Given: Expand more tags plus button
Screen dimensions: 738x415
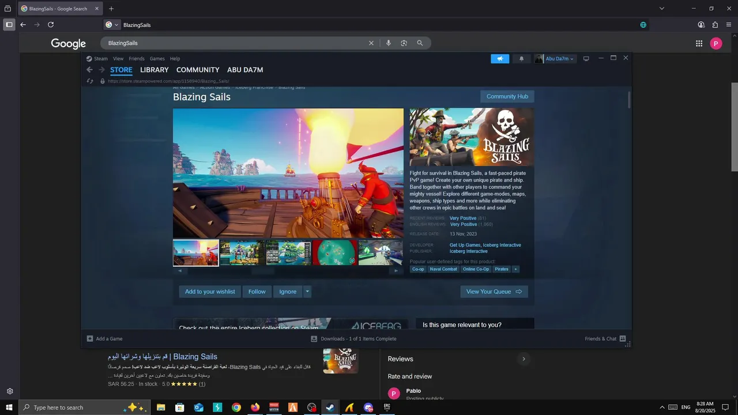Looking at the screenshot, I should pyautogui.click(x=515, y=269).
